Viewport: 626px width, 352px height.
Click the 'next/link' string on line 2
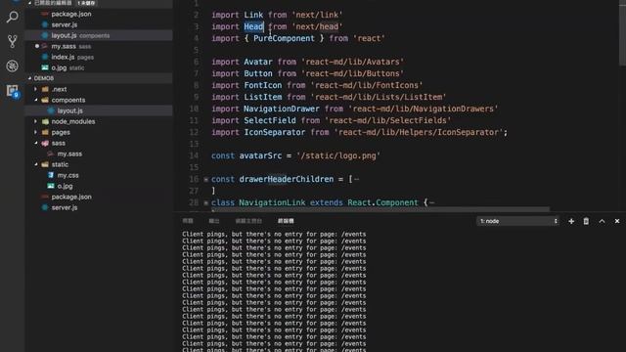point(317,16)
